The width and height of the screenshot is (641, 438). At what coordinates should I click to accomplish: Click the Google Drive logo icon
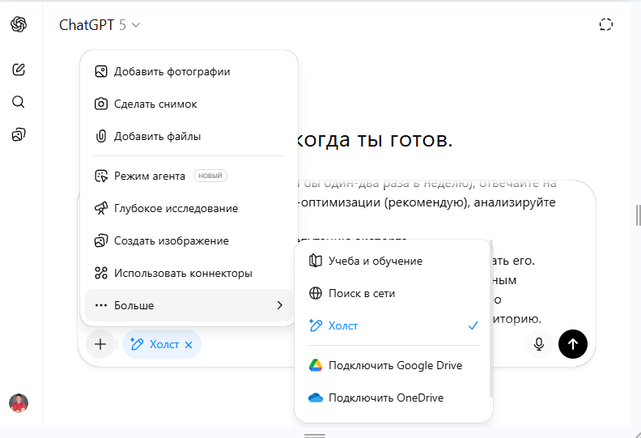(315, 365)
